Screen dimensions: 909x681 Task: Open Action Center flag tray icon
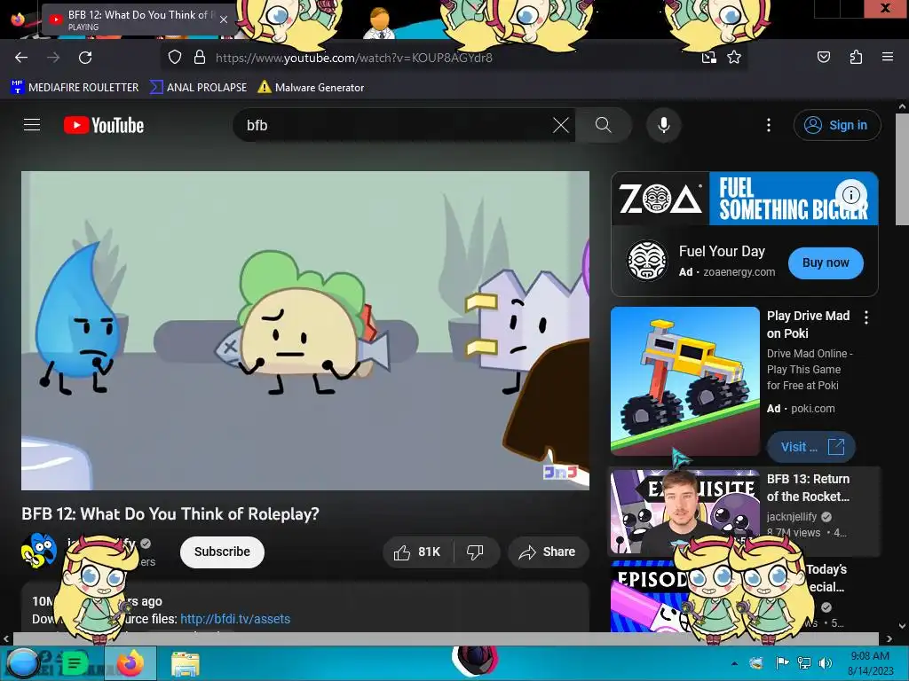tap(782, 663)
